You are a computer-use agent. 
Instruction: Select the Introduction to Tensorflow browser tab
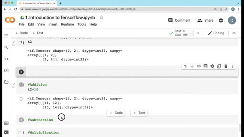pyautogui.click(x=37, y=3)
